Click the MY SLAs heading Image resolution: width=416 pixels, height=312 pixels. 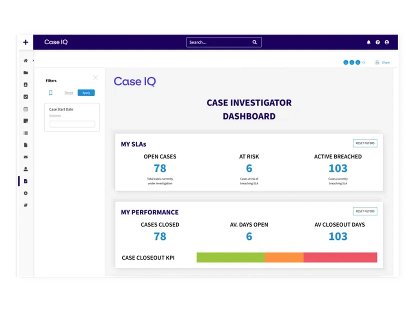(133, 144)
